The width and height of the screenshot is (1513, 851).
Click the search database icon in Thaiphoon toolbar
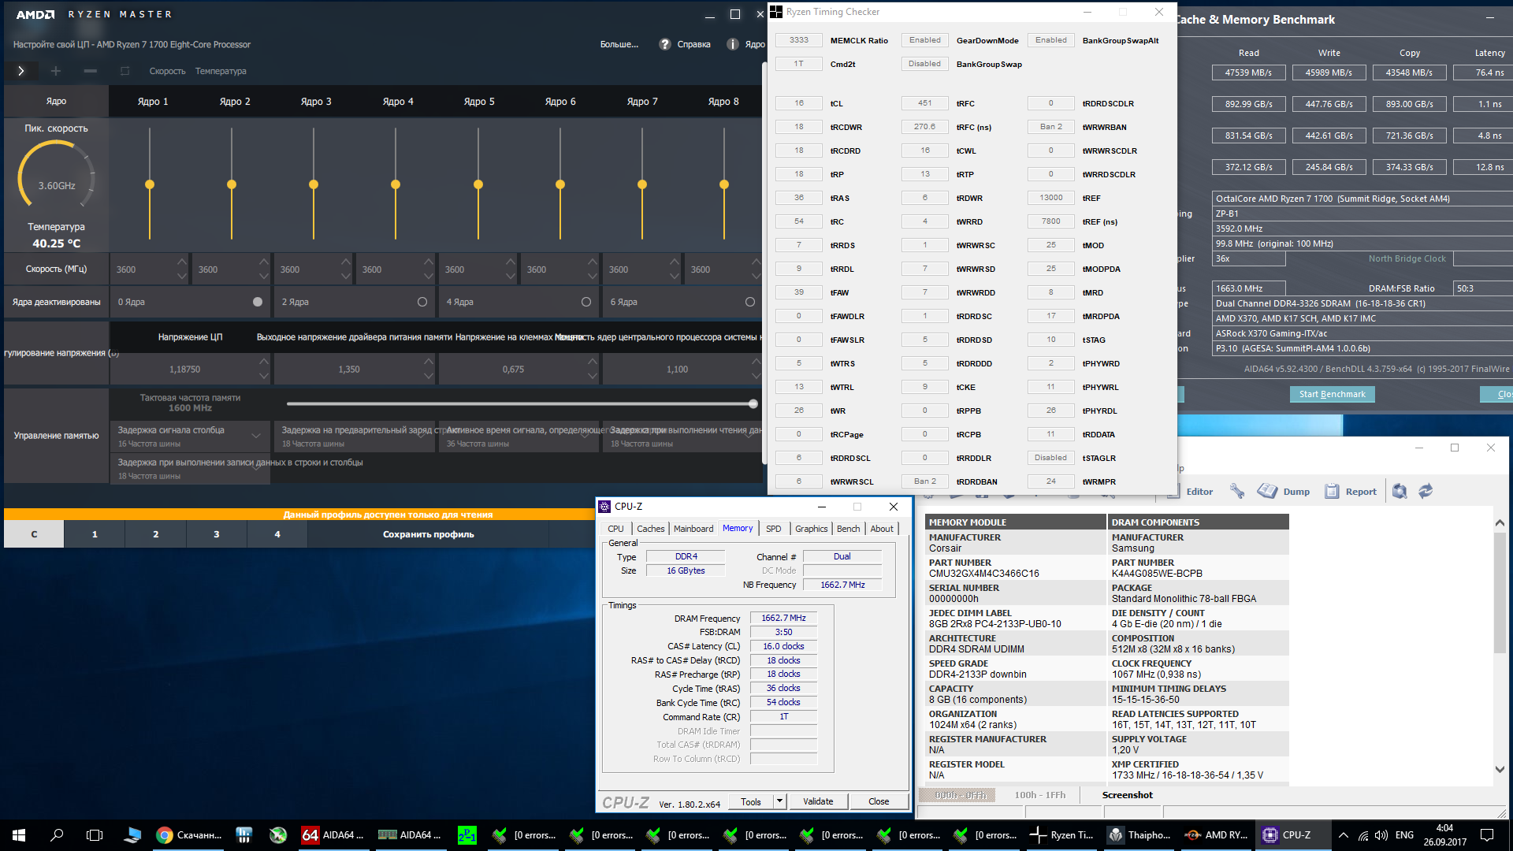[1400, 491]
